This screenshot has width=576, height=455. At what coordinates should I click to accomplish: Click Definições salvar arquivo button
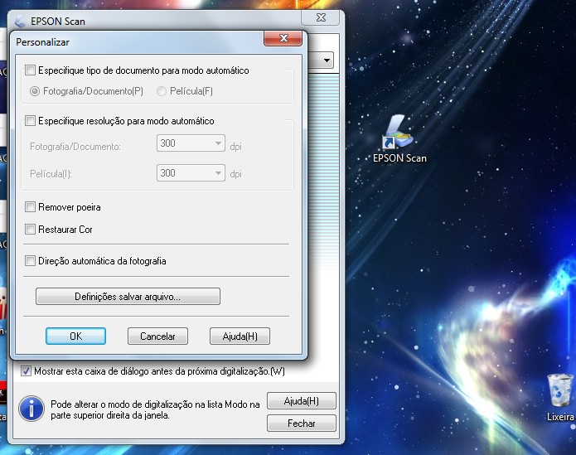[128, 297]
